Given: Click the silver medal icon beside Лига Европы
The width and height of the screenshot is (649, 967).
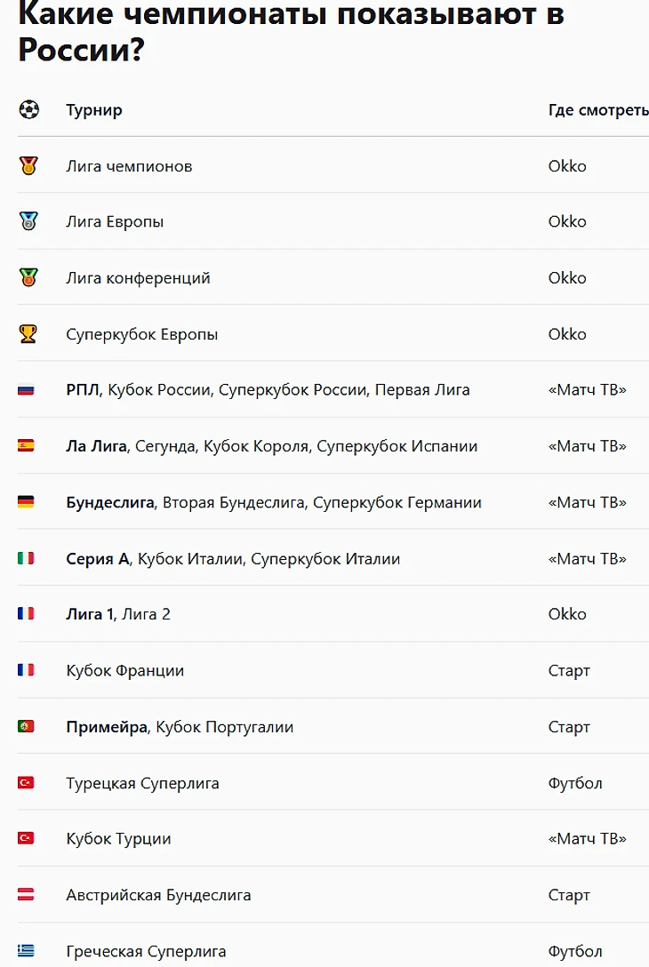Looking at the screenshot, I should pos(28,222).
